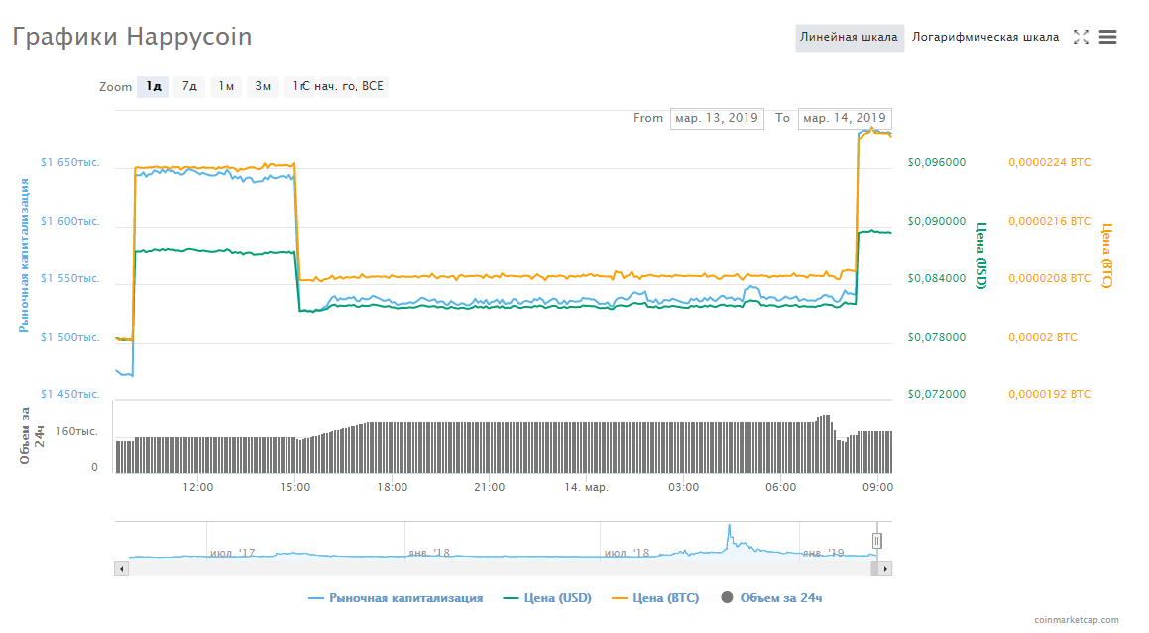The width and height of the screenshot is (1149, 633).
Task: Click the navigator right scroll arrow
Action: click(x=885, y=569)
